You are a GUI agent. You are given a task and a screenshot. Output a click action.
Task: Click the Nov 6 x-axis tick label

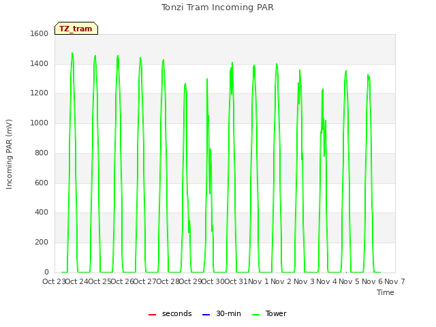point(373,281)
